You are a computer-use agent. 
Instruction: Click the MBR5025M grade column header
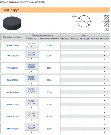pyautogui.click(x=85, y=39)
